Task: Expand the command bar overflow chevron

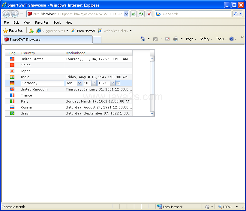Action: [242, 37]
